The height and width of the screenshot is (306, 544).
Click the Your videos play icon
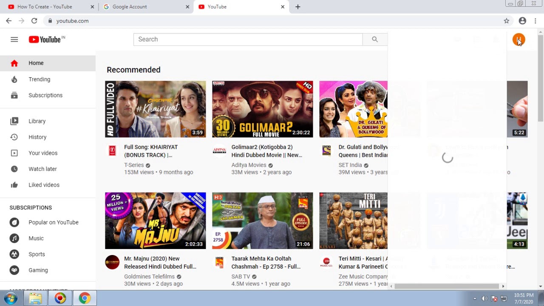[14, 153]
